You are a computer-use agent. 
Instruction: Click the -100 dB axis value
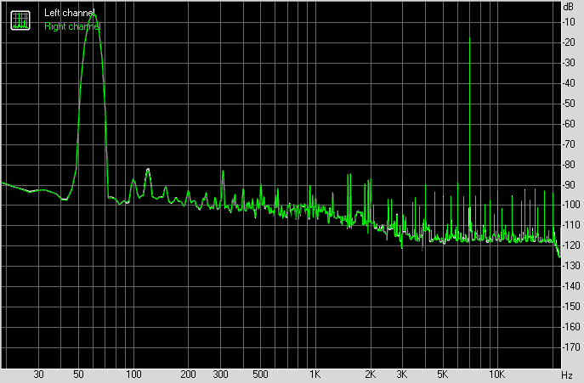571,205
